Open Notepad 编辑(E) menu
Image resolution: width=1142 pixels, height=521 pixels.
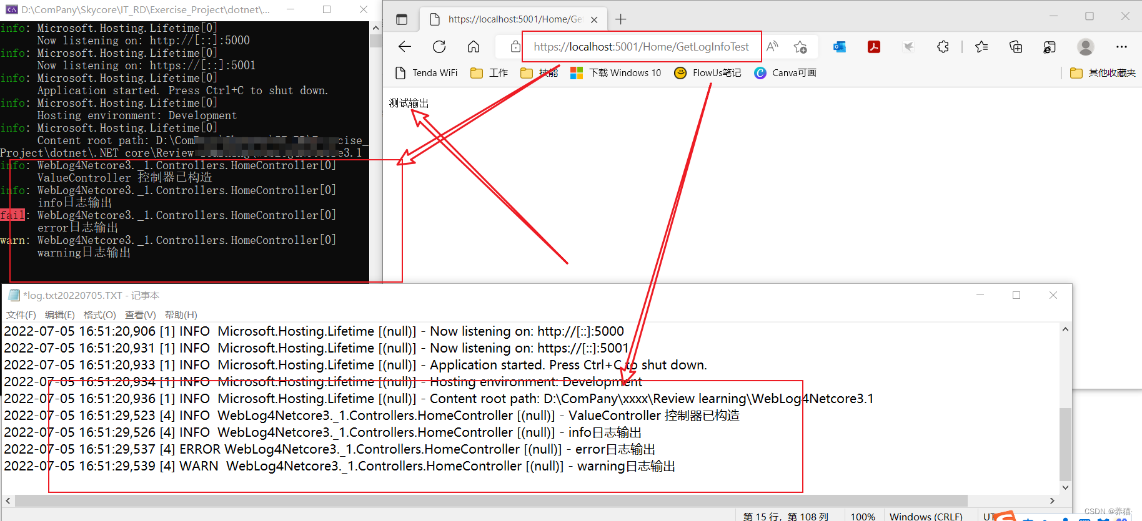tap(60, 315)
